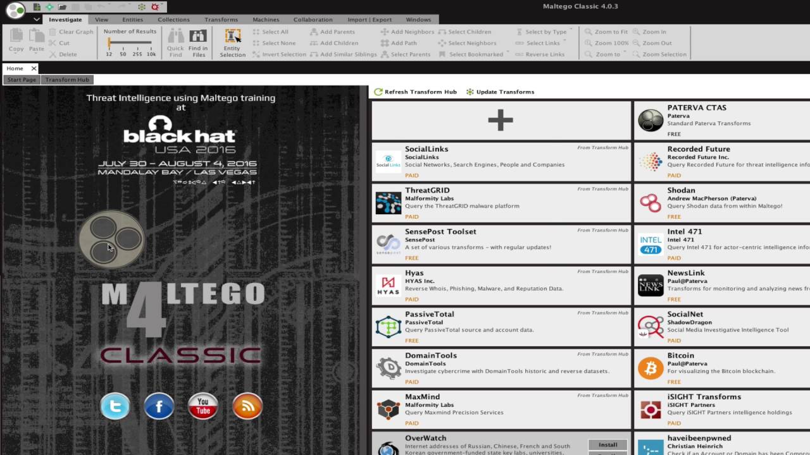
Task: Click Update Transforms
Action: point(500,92)
